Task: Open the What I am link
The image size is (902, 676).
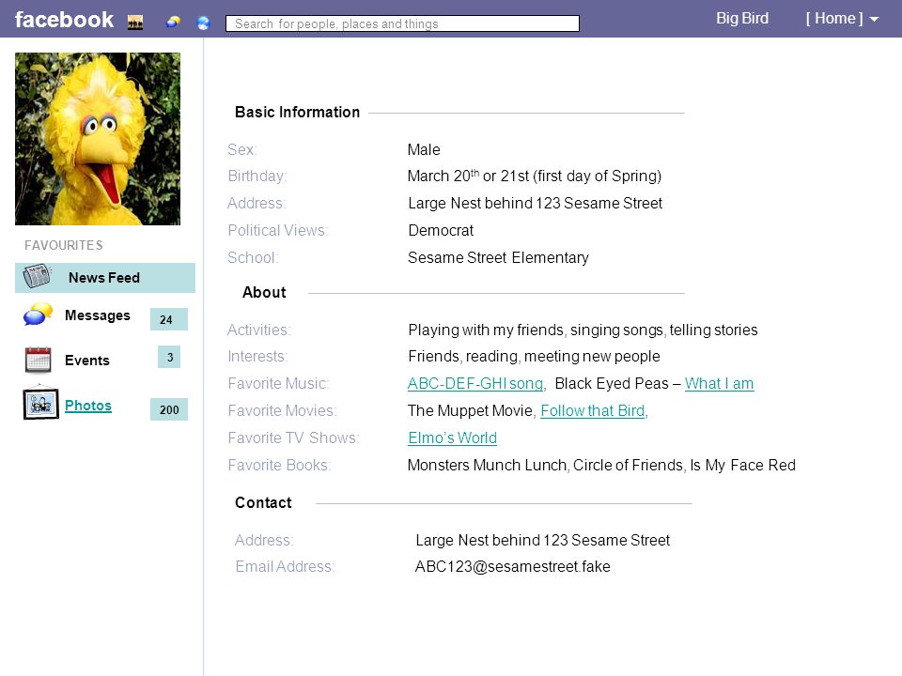Action: coord(719,383)
